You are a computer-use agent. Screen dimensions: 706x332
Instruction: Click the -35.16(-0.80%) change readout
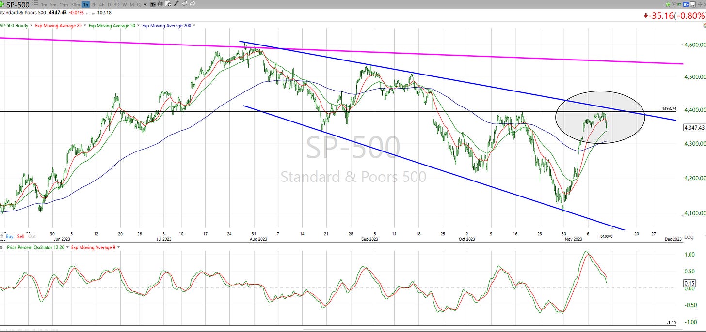click(x=674, y=15)
